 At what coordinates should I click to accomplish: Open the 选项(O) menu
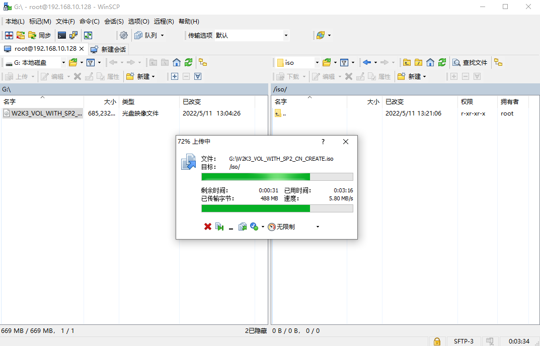[x=138, y=21]
